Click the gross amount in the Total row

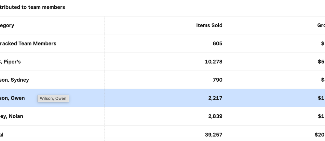point(320,135)
